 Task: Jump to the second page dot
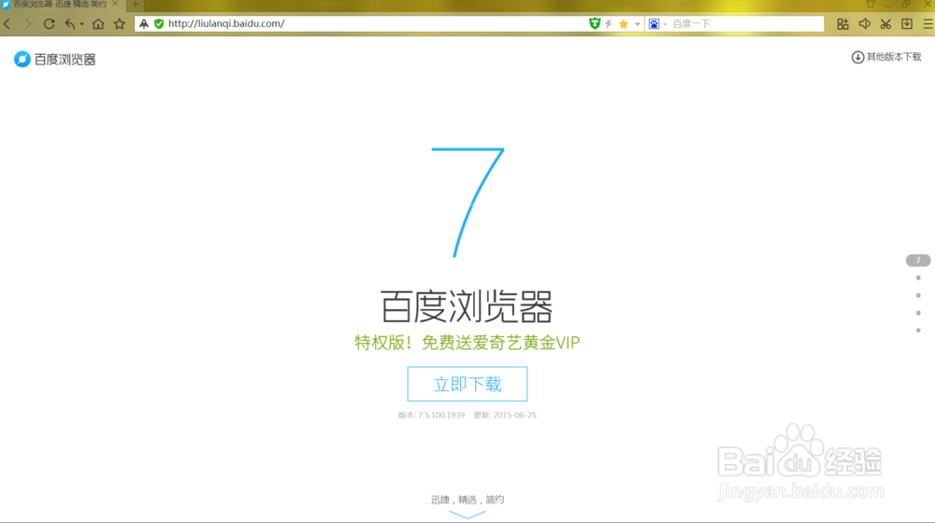coord(918,278)
